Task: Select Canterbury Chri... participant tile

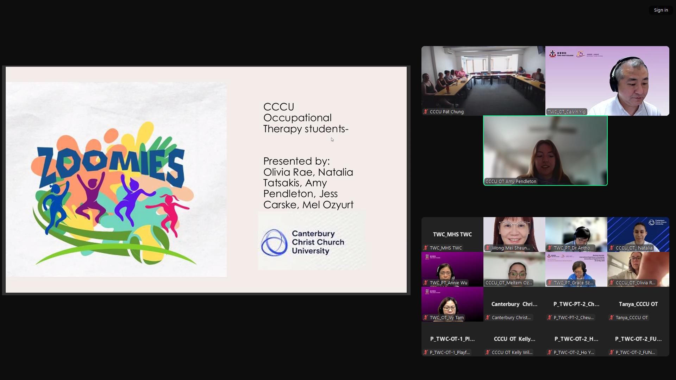Action: point(514,304)
